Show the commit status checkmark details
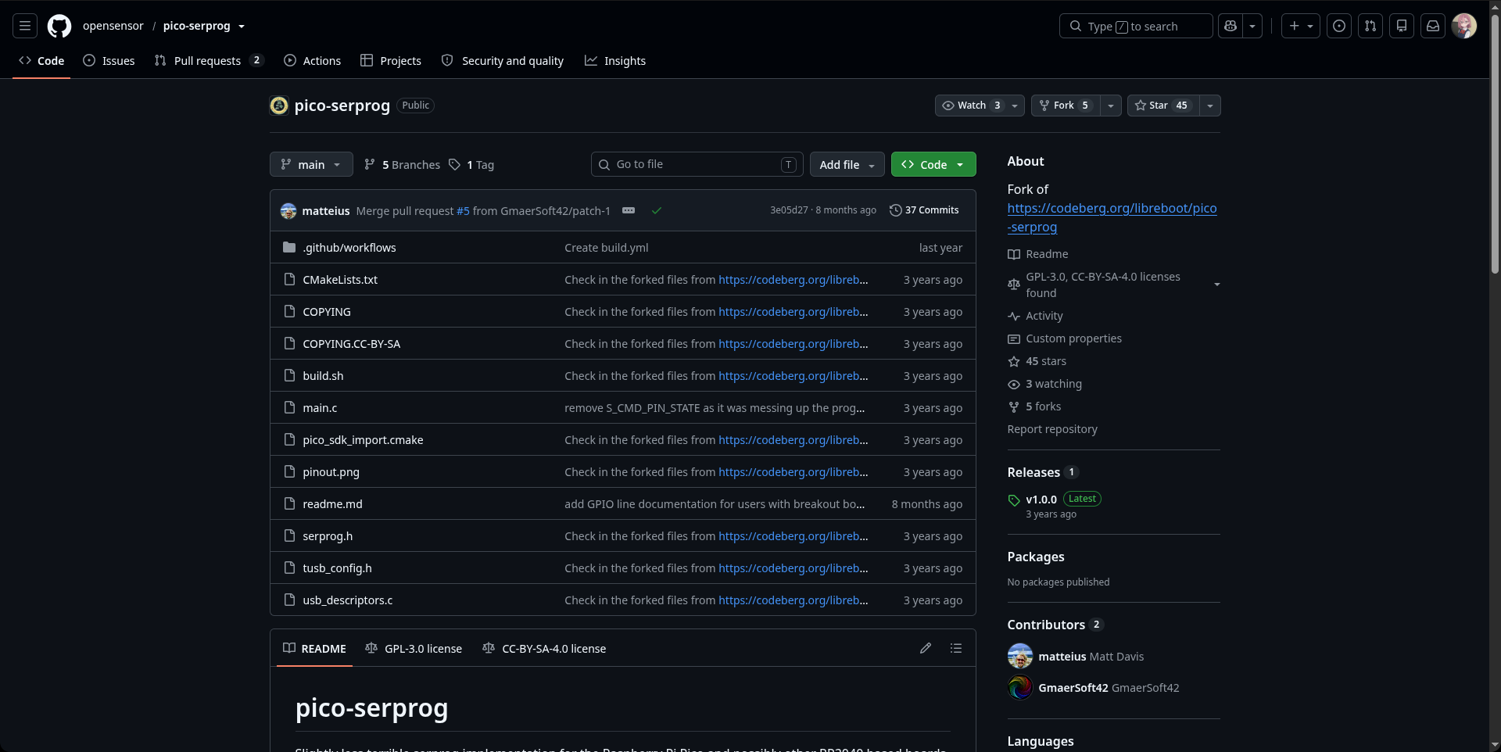 [657, 210]
